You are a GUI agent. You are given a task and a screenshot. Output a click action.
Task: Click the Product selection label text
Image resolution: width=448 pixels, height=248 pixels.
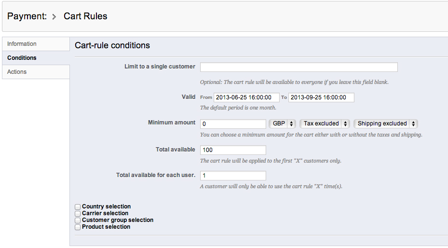pyautogui.click(x=106, y=227)
